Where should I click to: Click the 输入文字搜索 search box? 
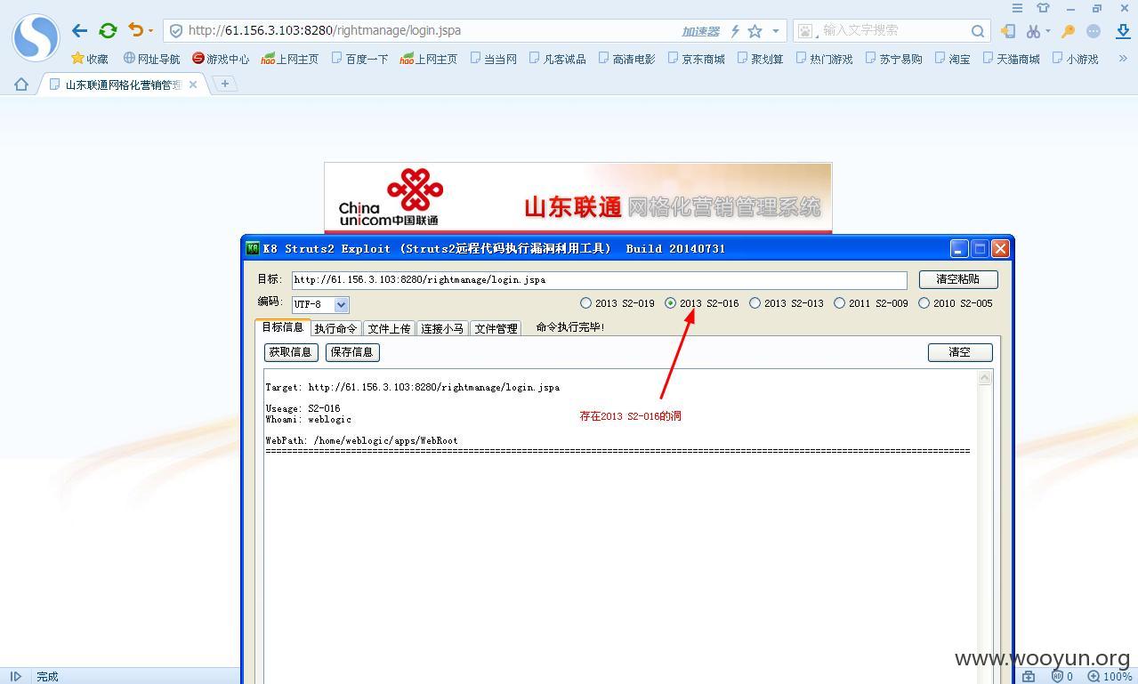(x=892, y=30)
